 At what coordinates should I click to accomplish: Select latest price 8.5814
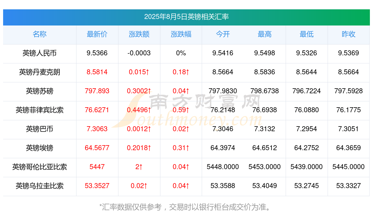(x=97, y=72)
